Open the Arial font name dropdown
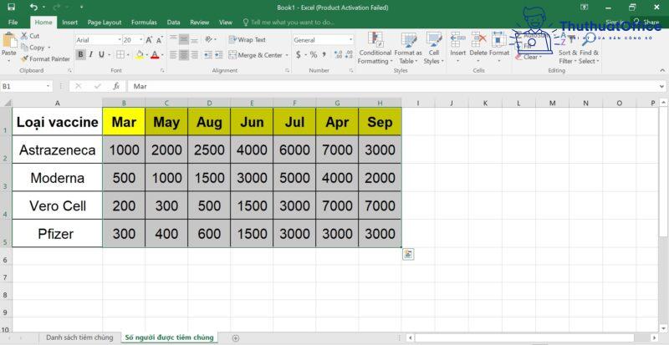669x345 pixels. coord(120,40)
